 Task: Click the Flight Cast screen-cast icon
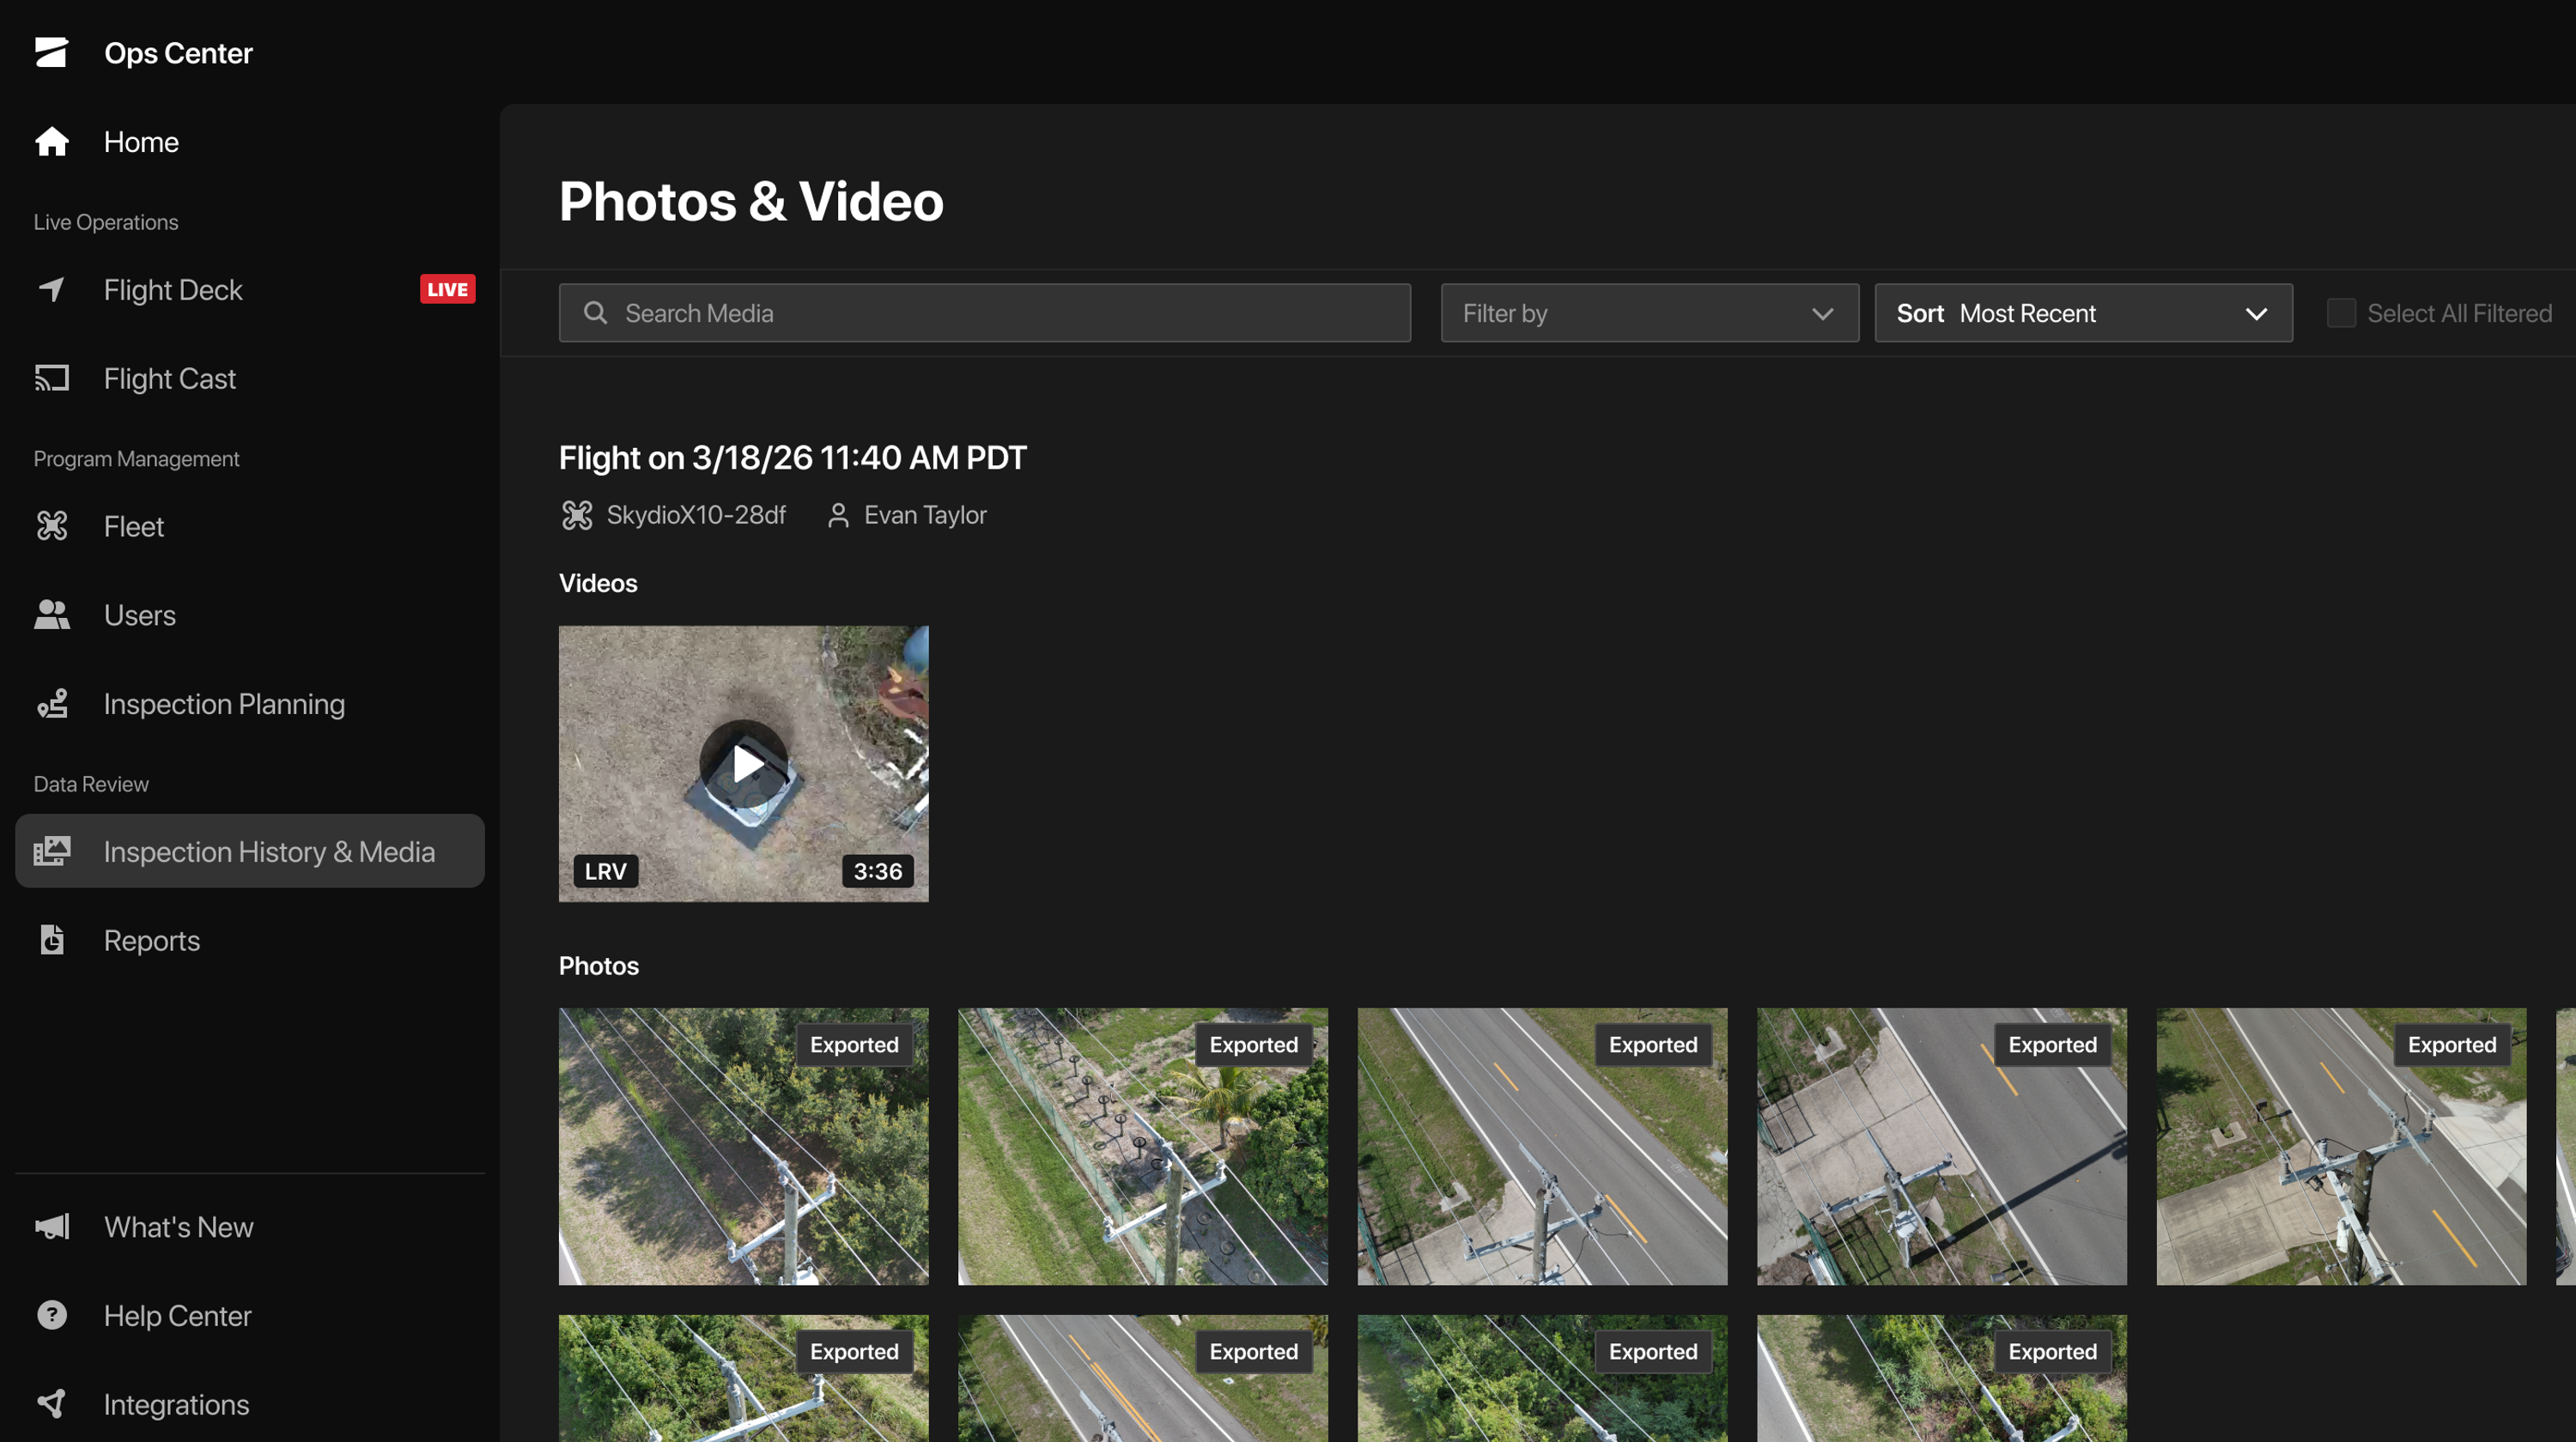tap(52, 379)
